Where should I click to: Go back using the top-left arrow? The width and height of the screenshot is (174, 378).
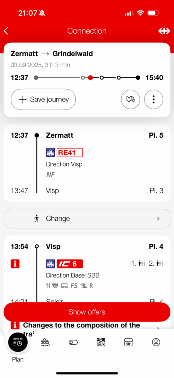tap(6, 31)
